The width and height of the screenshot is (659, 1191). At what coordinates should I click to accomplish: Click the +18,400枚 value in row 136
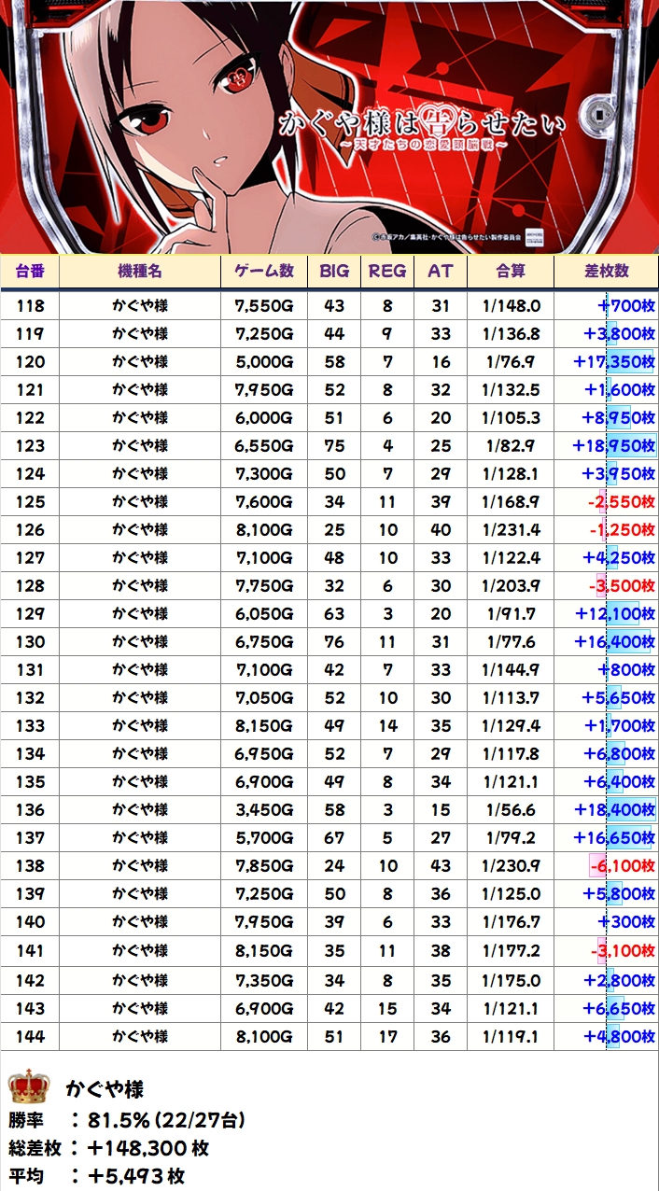pos(613,810)
